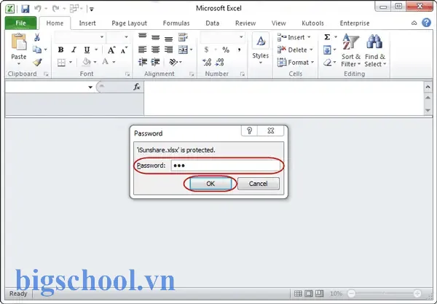Screen dimensions: 437x304
Task: Open the Styles gallery
Action: coord(261,49)
